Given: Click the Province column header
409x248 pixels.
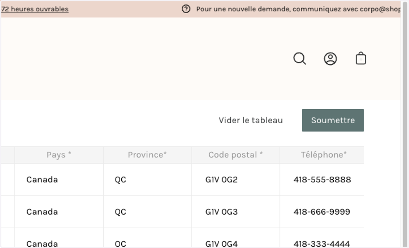Looking at the screenshot, I should [x=147, y=155].
